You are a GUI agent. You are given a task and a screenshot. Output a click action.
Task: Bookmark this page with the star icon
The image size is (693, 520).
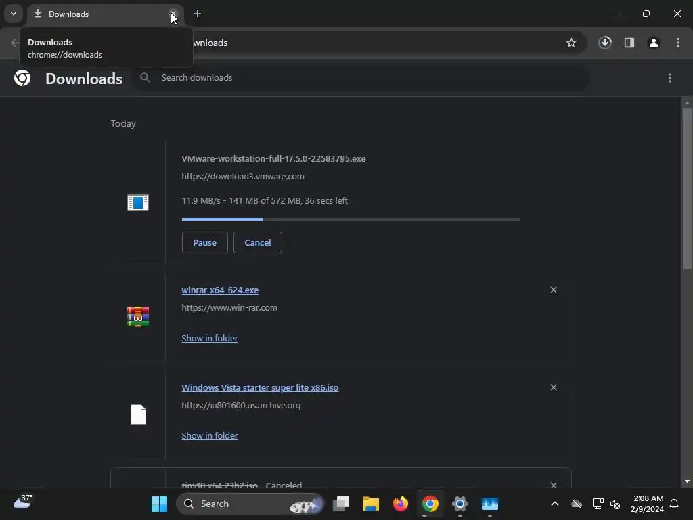[x=571, y=43]
